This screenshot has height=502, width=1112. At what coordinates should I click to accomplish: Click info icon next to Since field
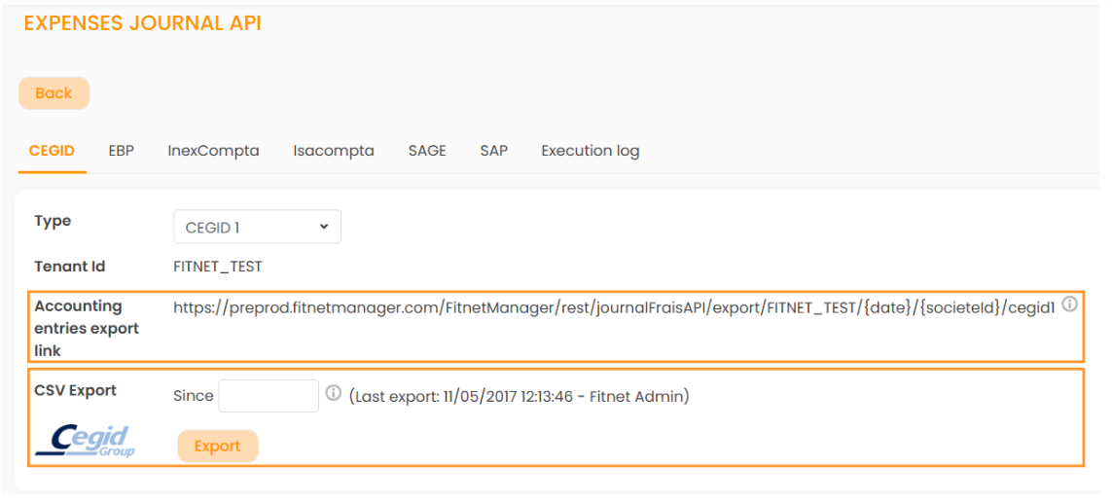pyautogui.click(x=333, y=393)
